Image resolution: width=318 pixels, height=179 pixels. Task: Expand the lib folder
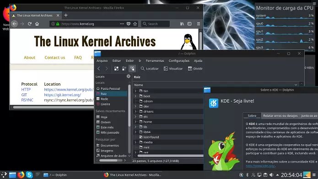click(136, 127)
